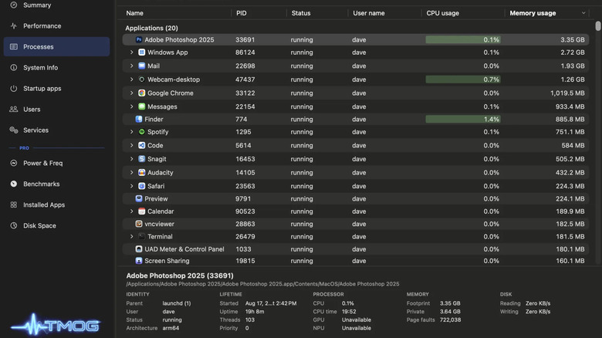This screenshot has height=338, width=602.
Task: Expand the Messages process row
Action: (131, 106)
